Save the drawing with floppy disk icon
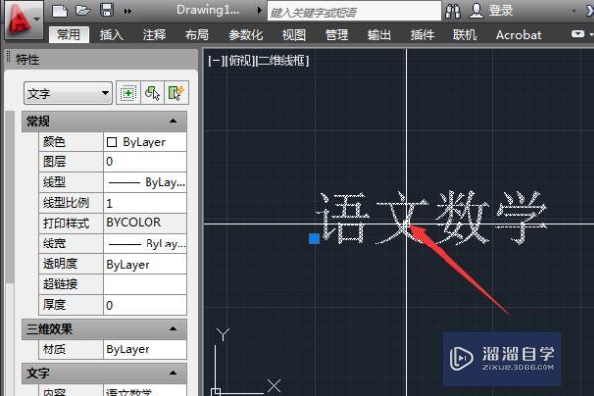Image resolution: width=594 pixels, height=396 pixels. (107, 10)
